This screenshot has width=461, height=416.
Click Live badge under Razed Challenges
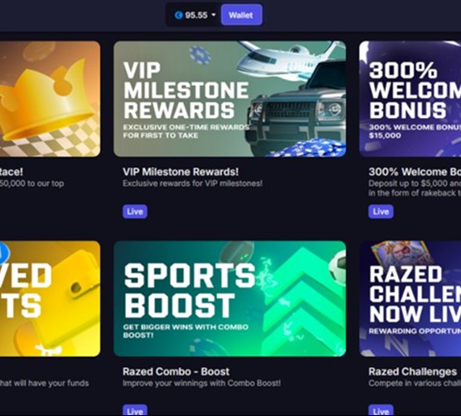pos(381,411)
